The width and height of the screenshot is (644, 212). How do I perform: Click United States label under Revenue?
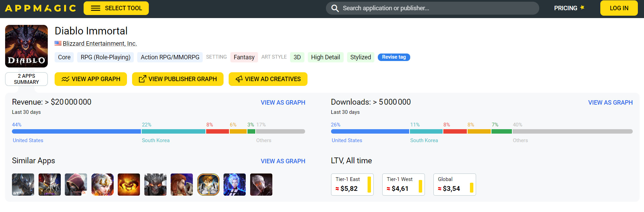pyautogui.click(x=28, y=140)
